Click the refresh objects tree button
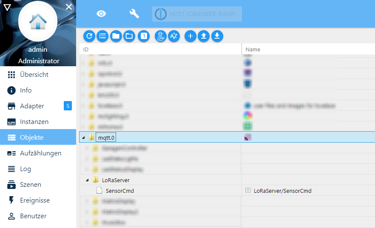 (x=89, y=36)
